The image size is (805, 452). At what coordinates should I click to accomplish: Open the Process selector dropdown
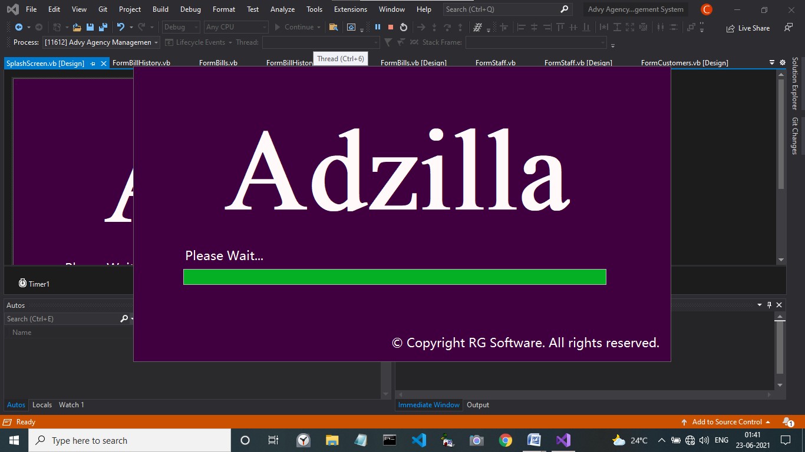101,42
